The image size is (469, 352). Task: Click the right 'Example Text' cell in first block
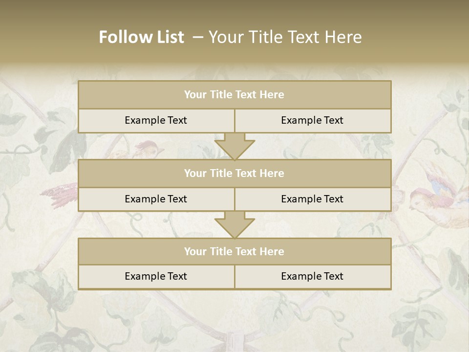pos(313,121)
